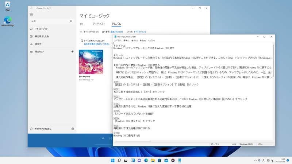Open Chat icon on taskbar
This screenshot has width=292, height=164.
(x=139, y=160)
